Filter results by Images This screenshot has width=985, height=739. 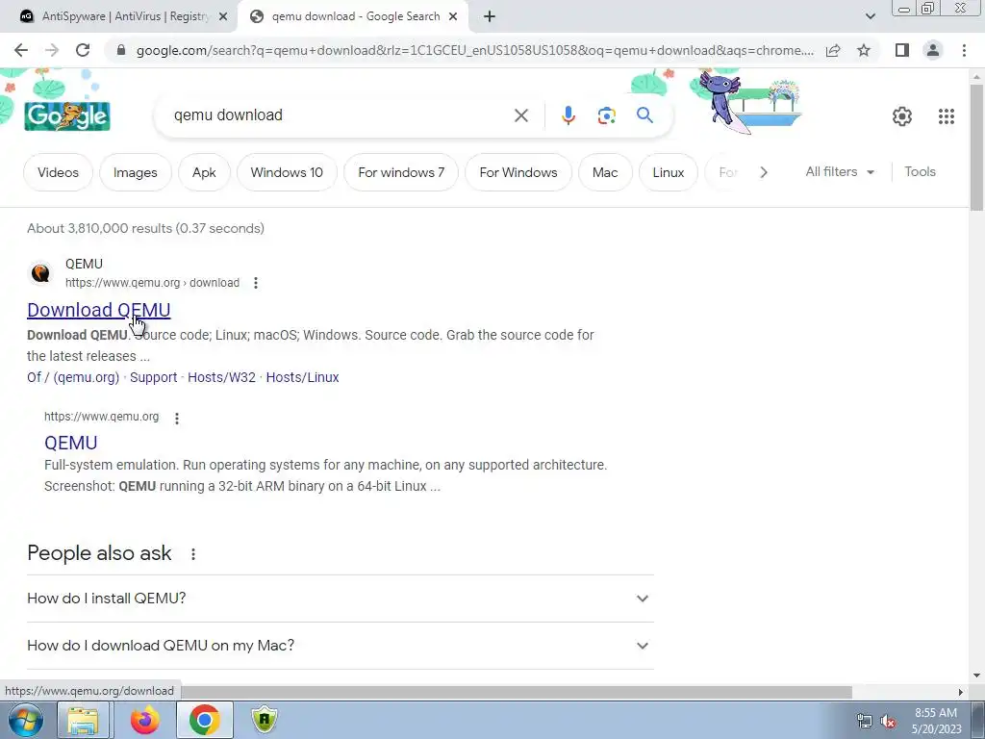coord(135,172)
